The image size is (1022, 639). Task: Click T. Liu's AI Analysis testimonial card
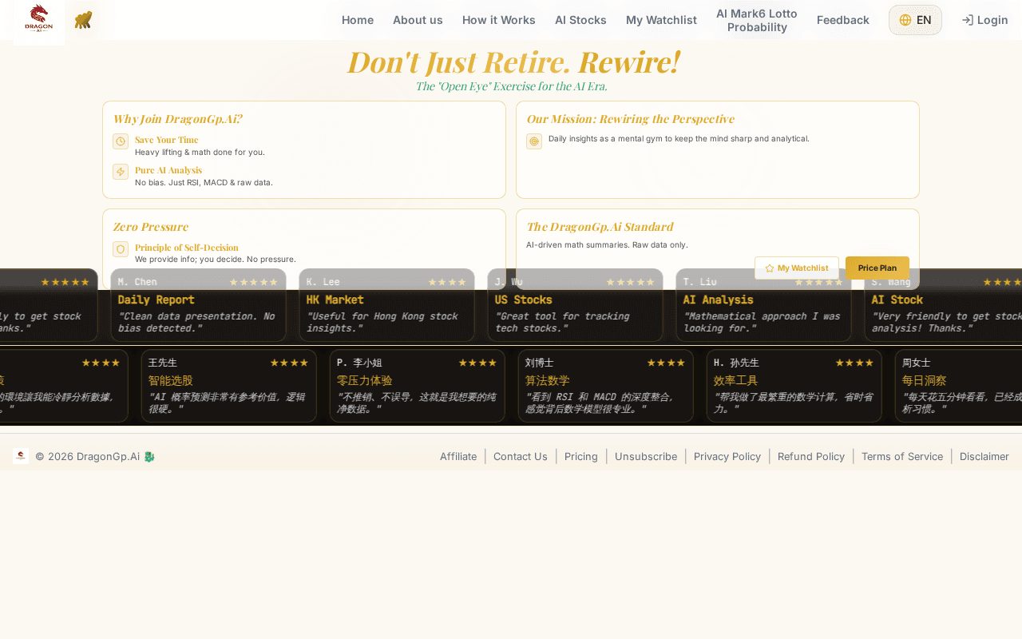click(763, 305)
